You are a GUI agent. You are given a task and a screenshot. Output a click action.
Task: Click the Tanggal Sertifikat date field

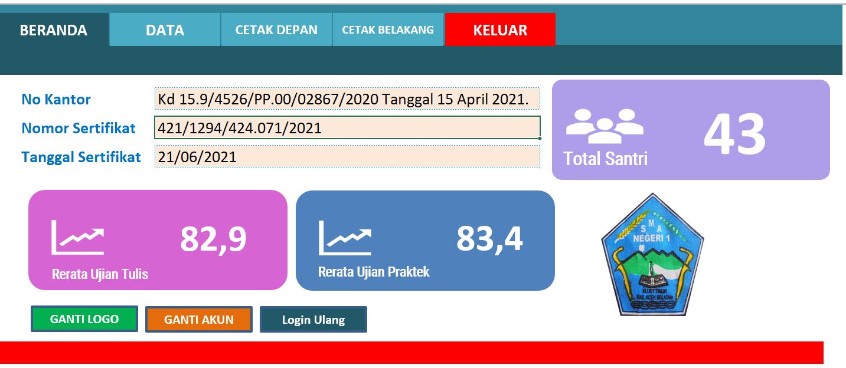[x=347, y=157]
